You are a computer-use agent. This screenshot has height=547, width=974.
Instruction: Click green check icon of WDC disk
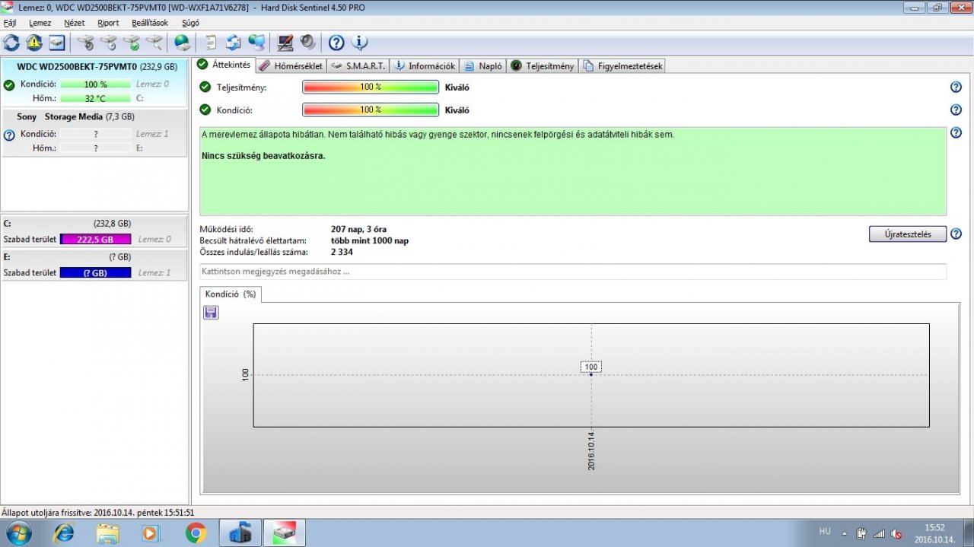[x=9, y=85]
